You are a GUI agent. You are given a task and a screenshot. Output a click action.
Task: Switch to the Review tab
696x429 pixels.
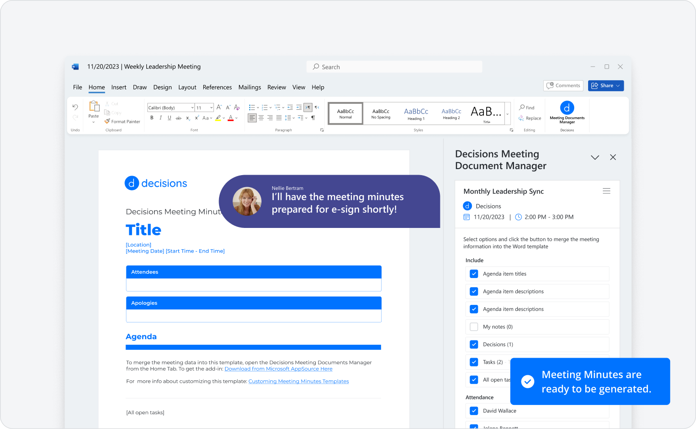click(276, 87)
